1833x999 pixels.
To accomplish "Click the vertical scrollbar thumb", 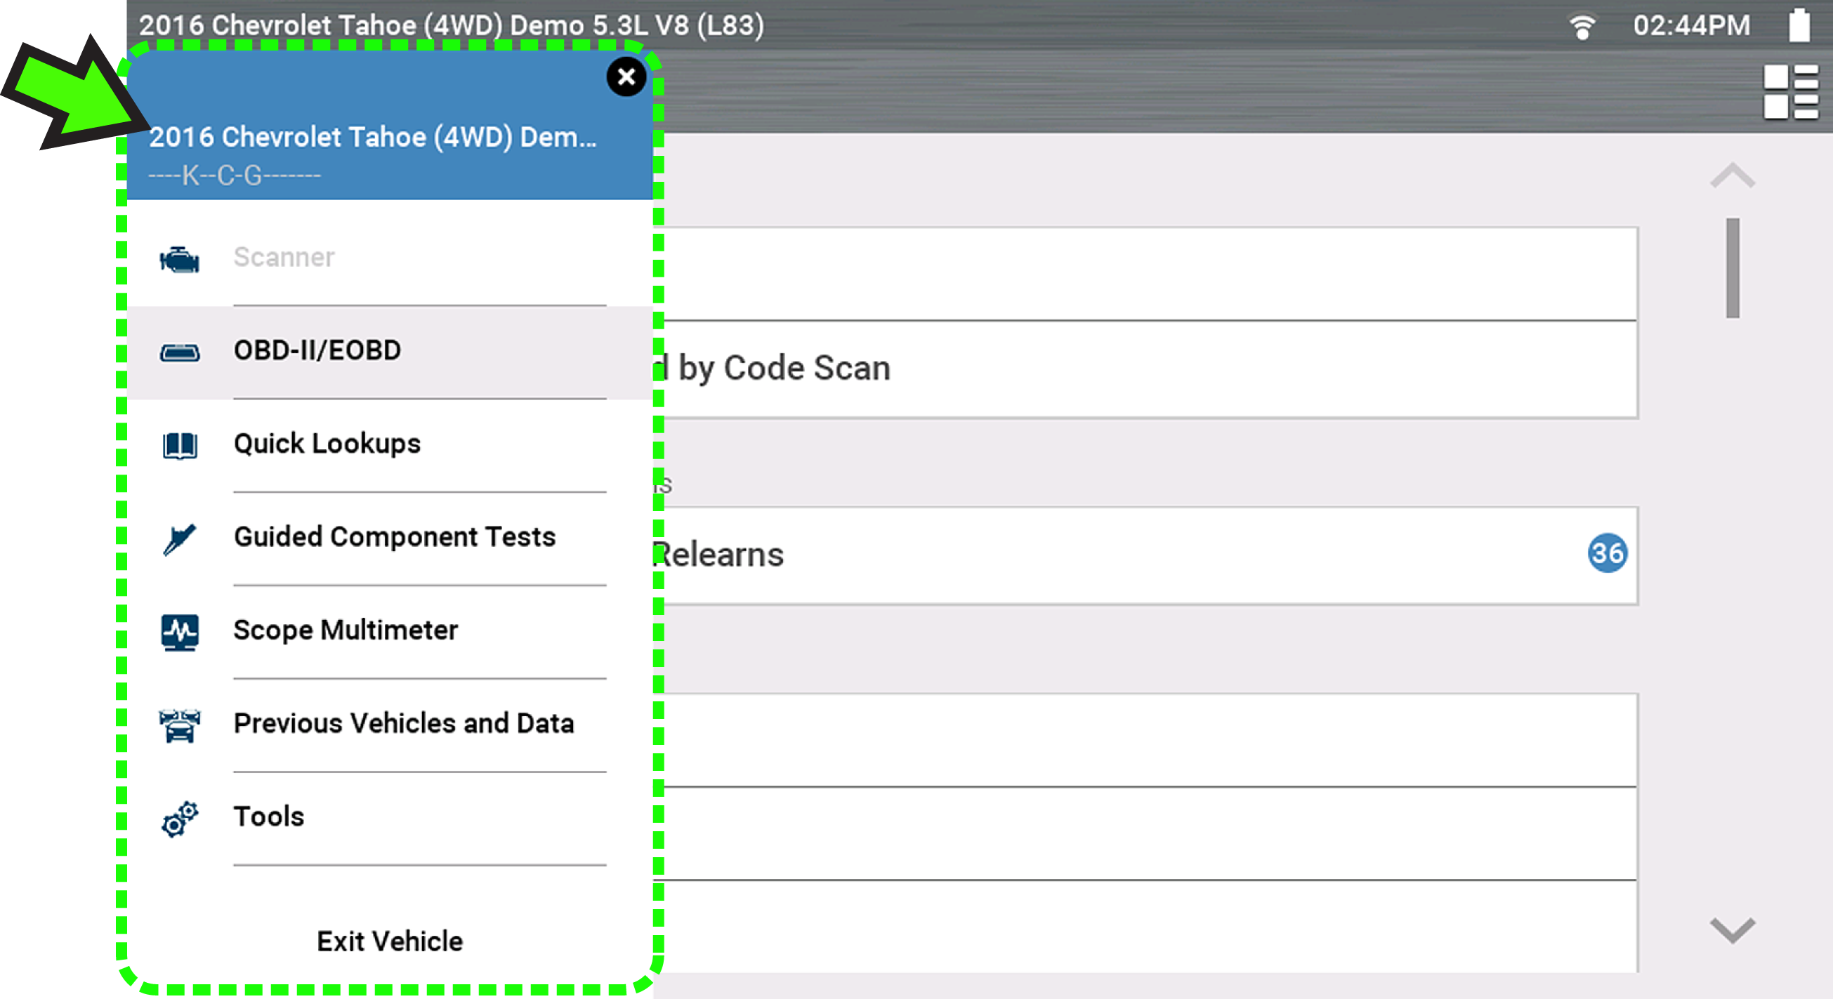I will click(x=1733, y=267).
